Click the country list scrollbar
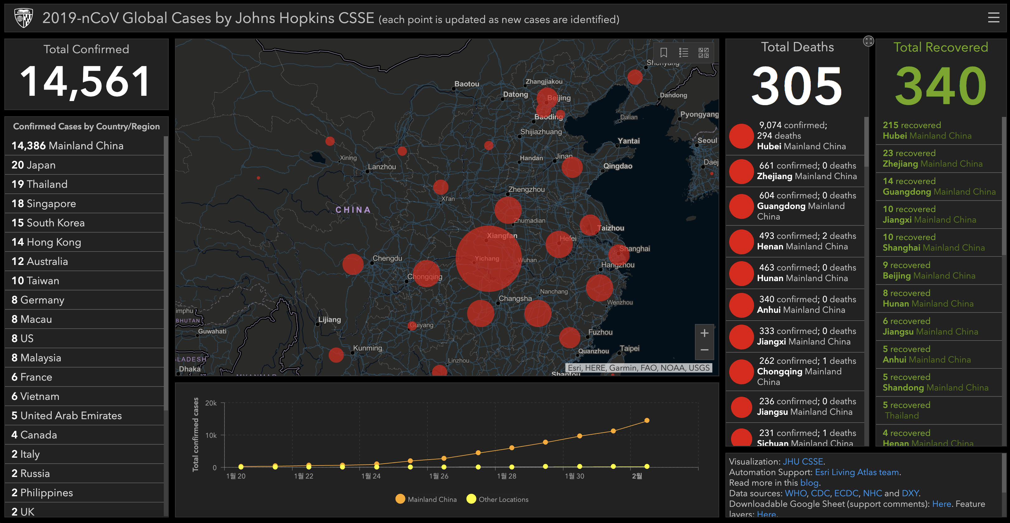This screenshot has height=523, width=1010. (x=166, y=274)
